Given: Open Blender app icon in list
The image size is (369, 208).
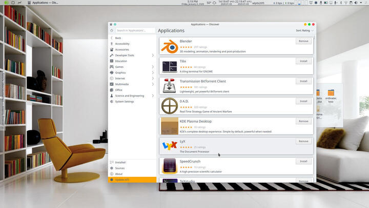Looking at the screenshot, I should (170, 46).
